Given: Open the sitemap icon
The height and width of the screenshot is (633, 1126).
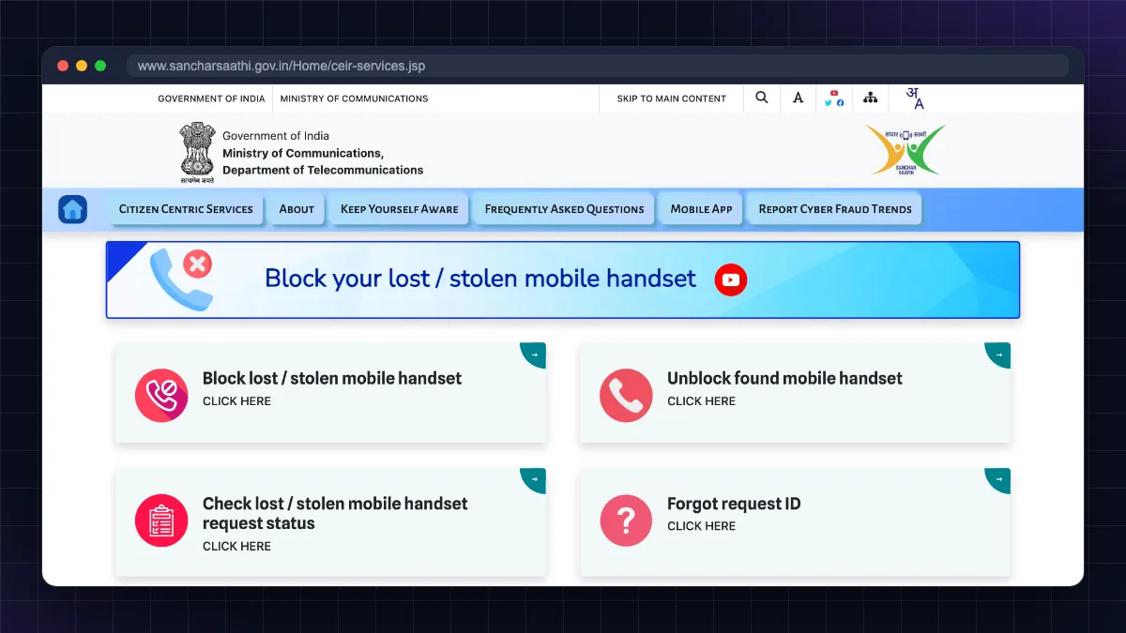Looking at the screenshot, I should [x=871, y=98].
